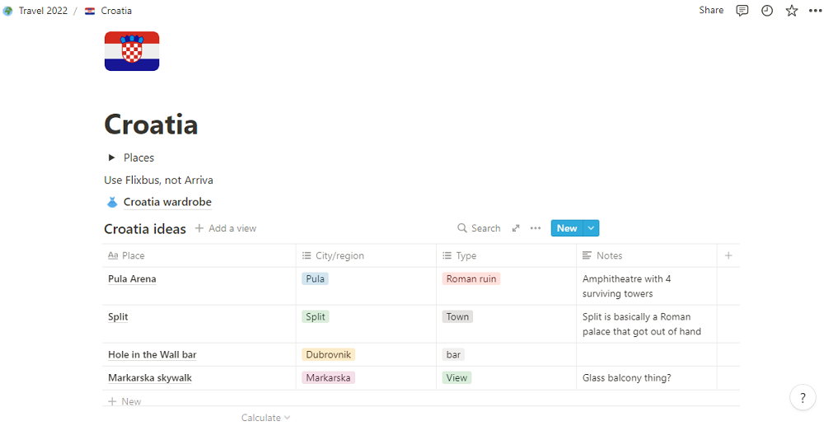Click Add a view
The image size is (824, 426).
226,228
